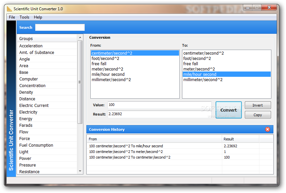Select meter/second^2 in To list
This screenshot has height=193, width=286.
click(227, 69)
